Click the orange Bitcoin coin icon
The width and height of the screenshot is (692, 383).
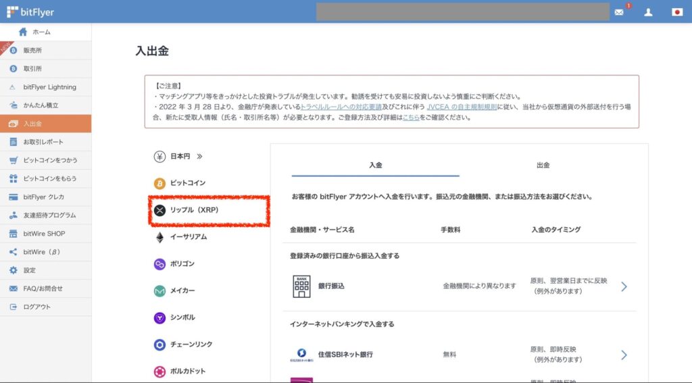tap(159, 183)
